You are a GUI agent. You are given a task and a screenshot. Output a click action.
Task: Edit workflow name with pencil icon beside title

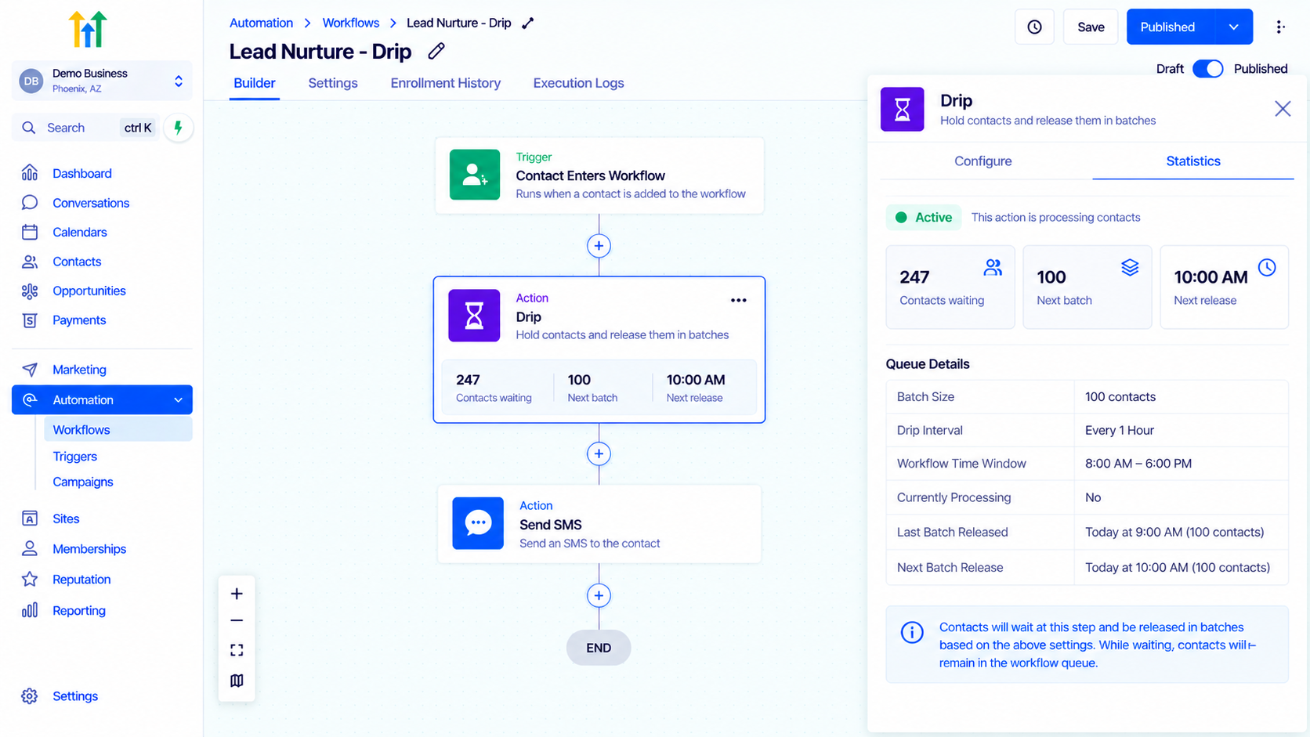point(436,52)
